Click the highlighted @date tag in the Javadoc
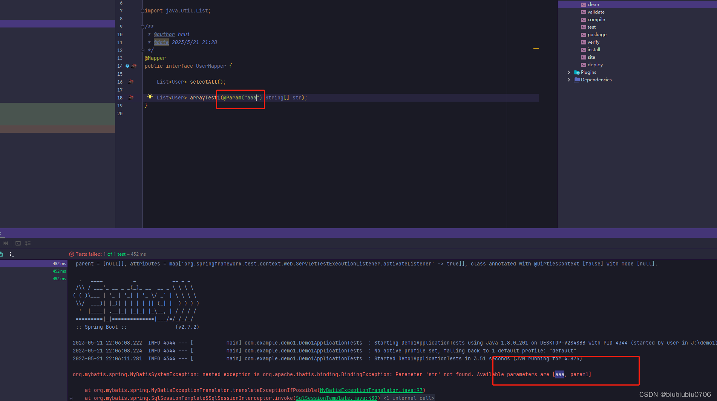This screenshot has height=401, width=717. 161,42
